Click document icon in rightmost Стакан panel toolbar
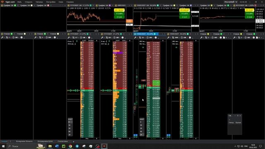This screenshot has width=265, height=149. (x=257, y=38)
